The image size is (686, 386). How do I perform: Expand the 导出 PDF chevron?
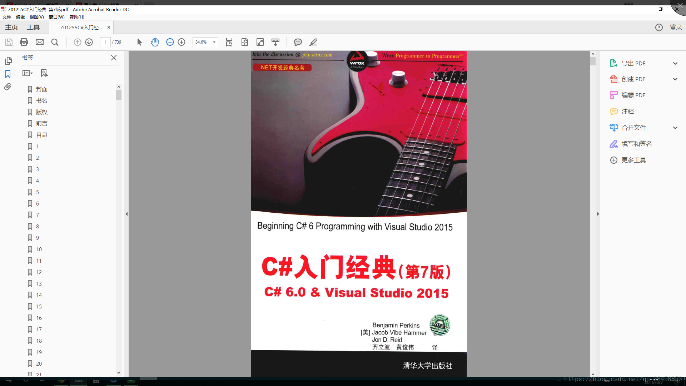coord(675,63)
